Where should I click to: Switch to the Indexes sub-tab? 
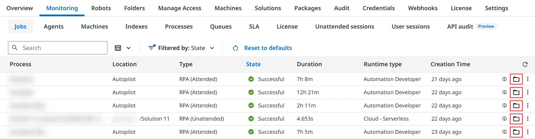point(136,26)
